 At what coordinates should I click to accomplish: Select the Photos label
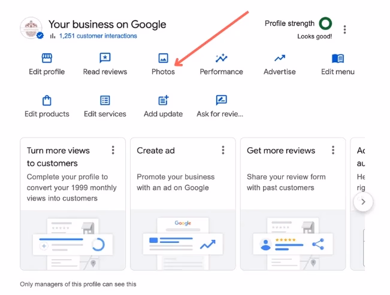(163, 72)
